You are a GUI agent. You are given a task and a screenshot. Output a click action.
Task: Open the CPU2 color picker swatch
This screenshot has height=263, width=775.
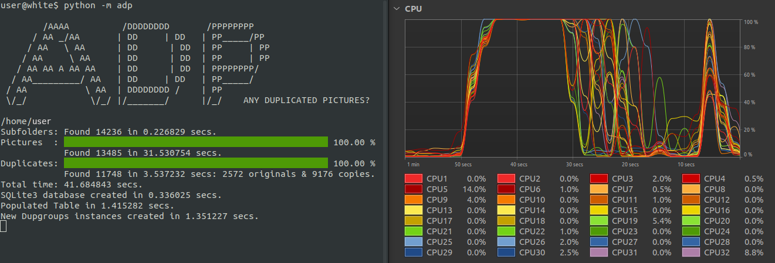[506, 179]
